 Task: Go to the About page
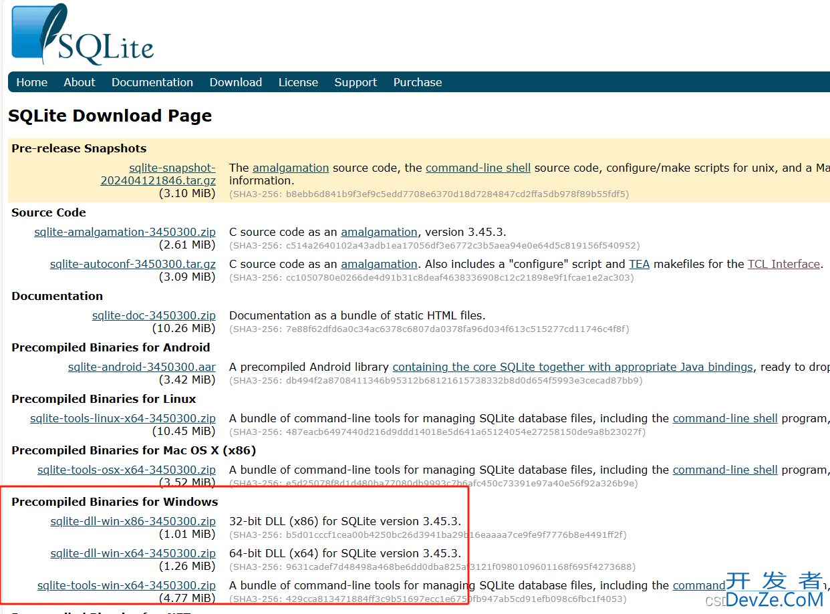click(80, 82)
